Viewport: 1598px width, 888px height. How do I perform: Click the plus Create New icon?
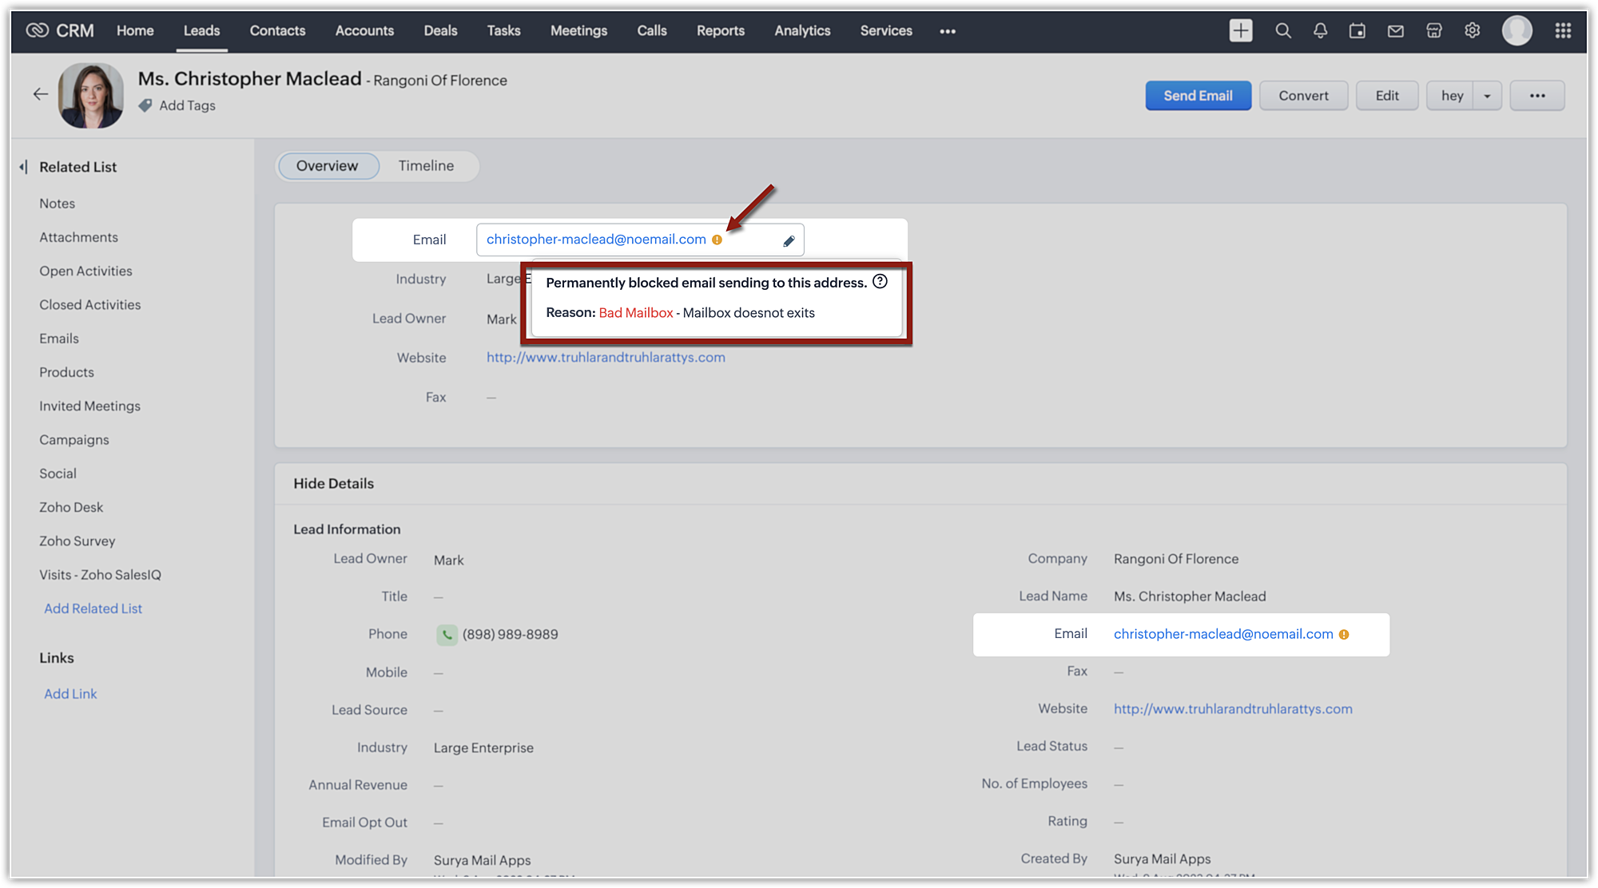pyautogui.click(x=1240, y=30)
